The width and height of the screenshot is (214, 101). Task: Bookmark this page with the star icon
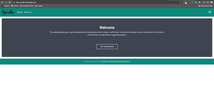point(181,2)
